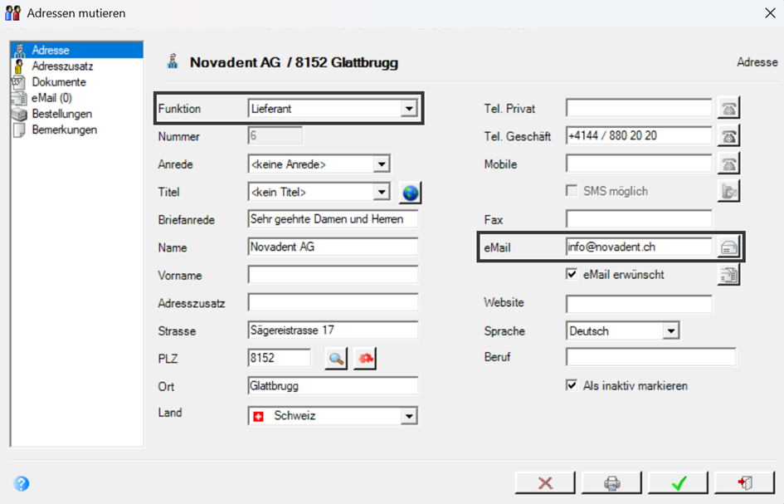
Task: Toggle the eMail erwünscht checkbox
Action: coord(572,274)
